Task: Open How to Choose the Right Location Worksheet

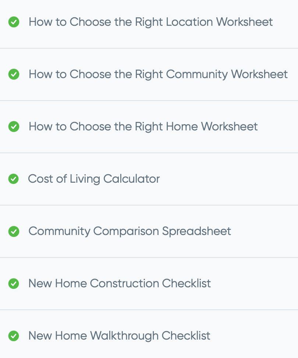Action: point(150,22)
